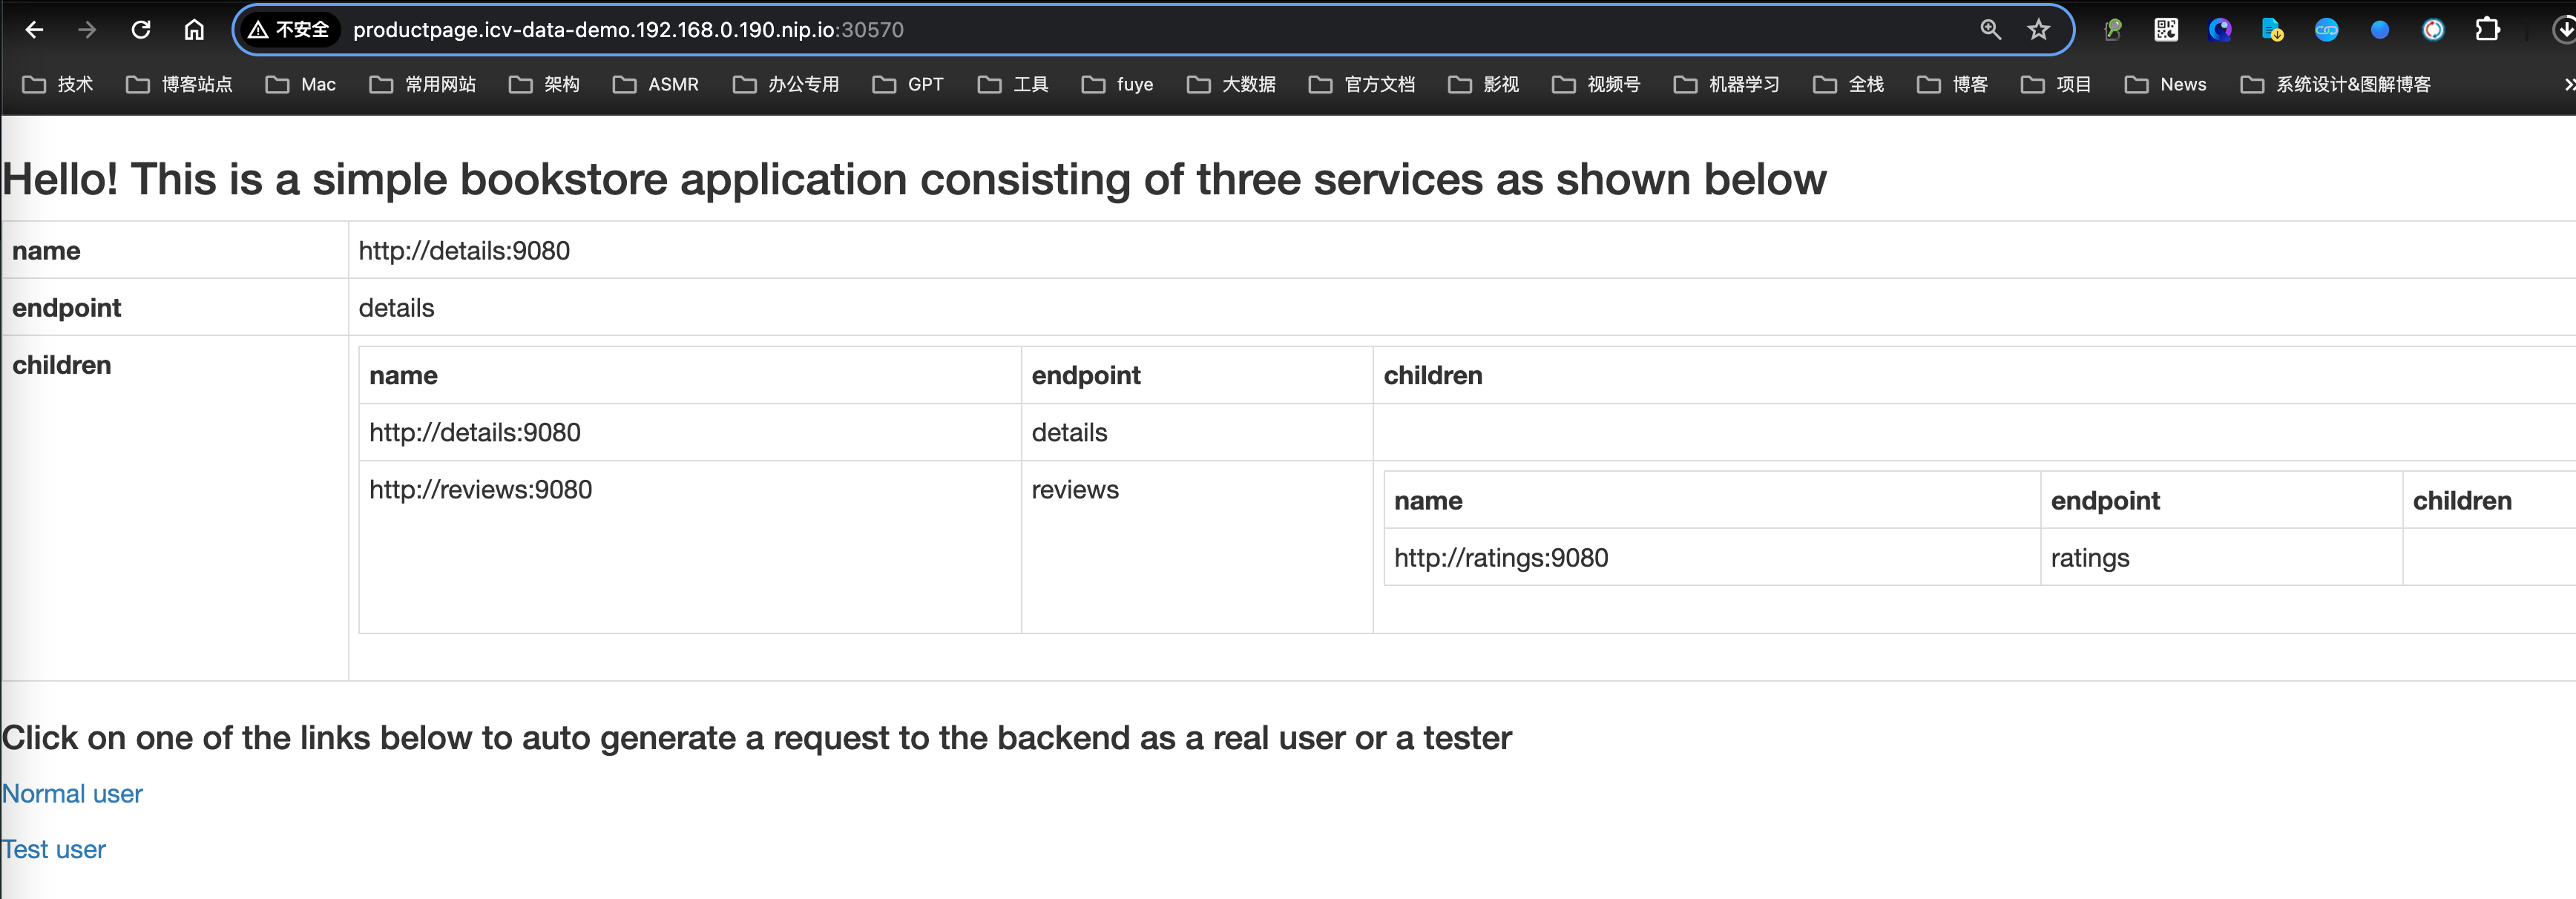Click the outer children row label

[62, 365]
